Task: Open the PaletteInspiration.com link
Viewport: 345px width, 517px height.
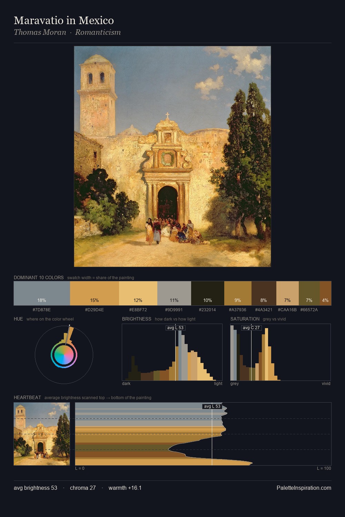Action: coord(304,488)
